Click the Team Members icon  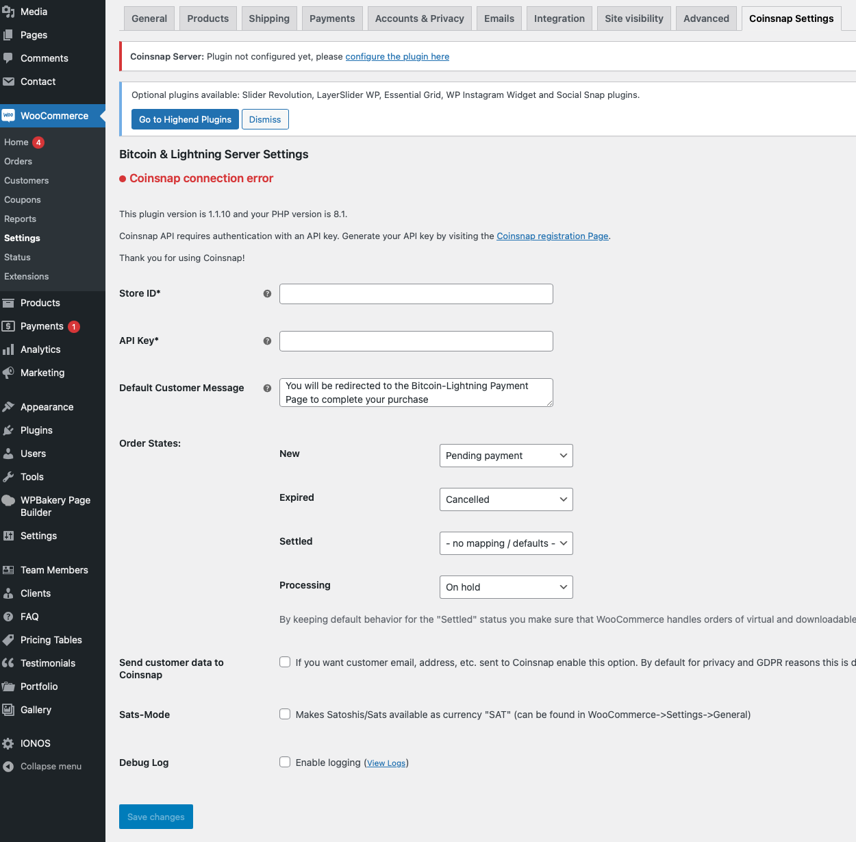[x=8, y=570]
